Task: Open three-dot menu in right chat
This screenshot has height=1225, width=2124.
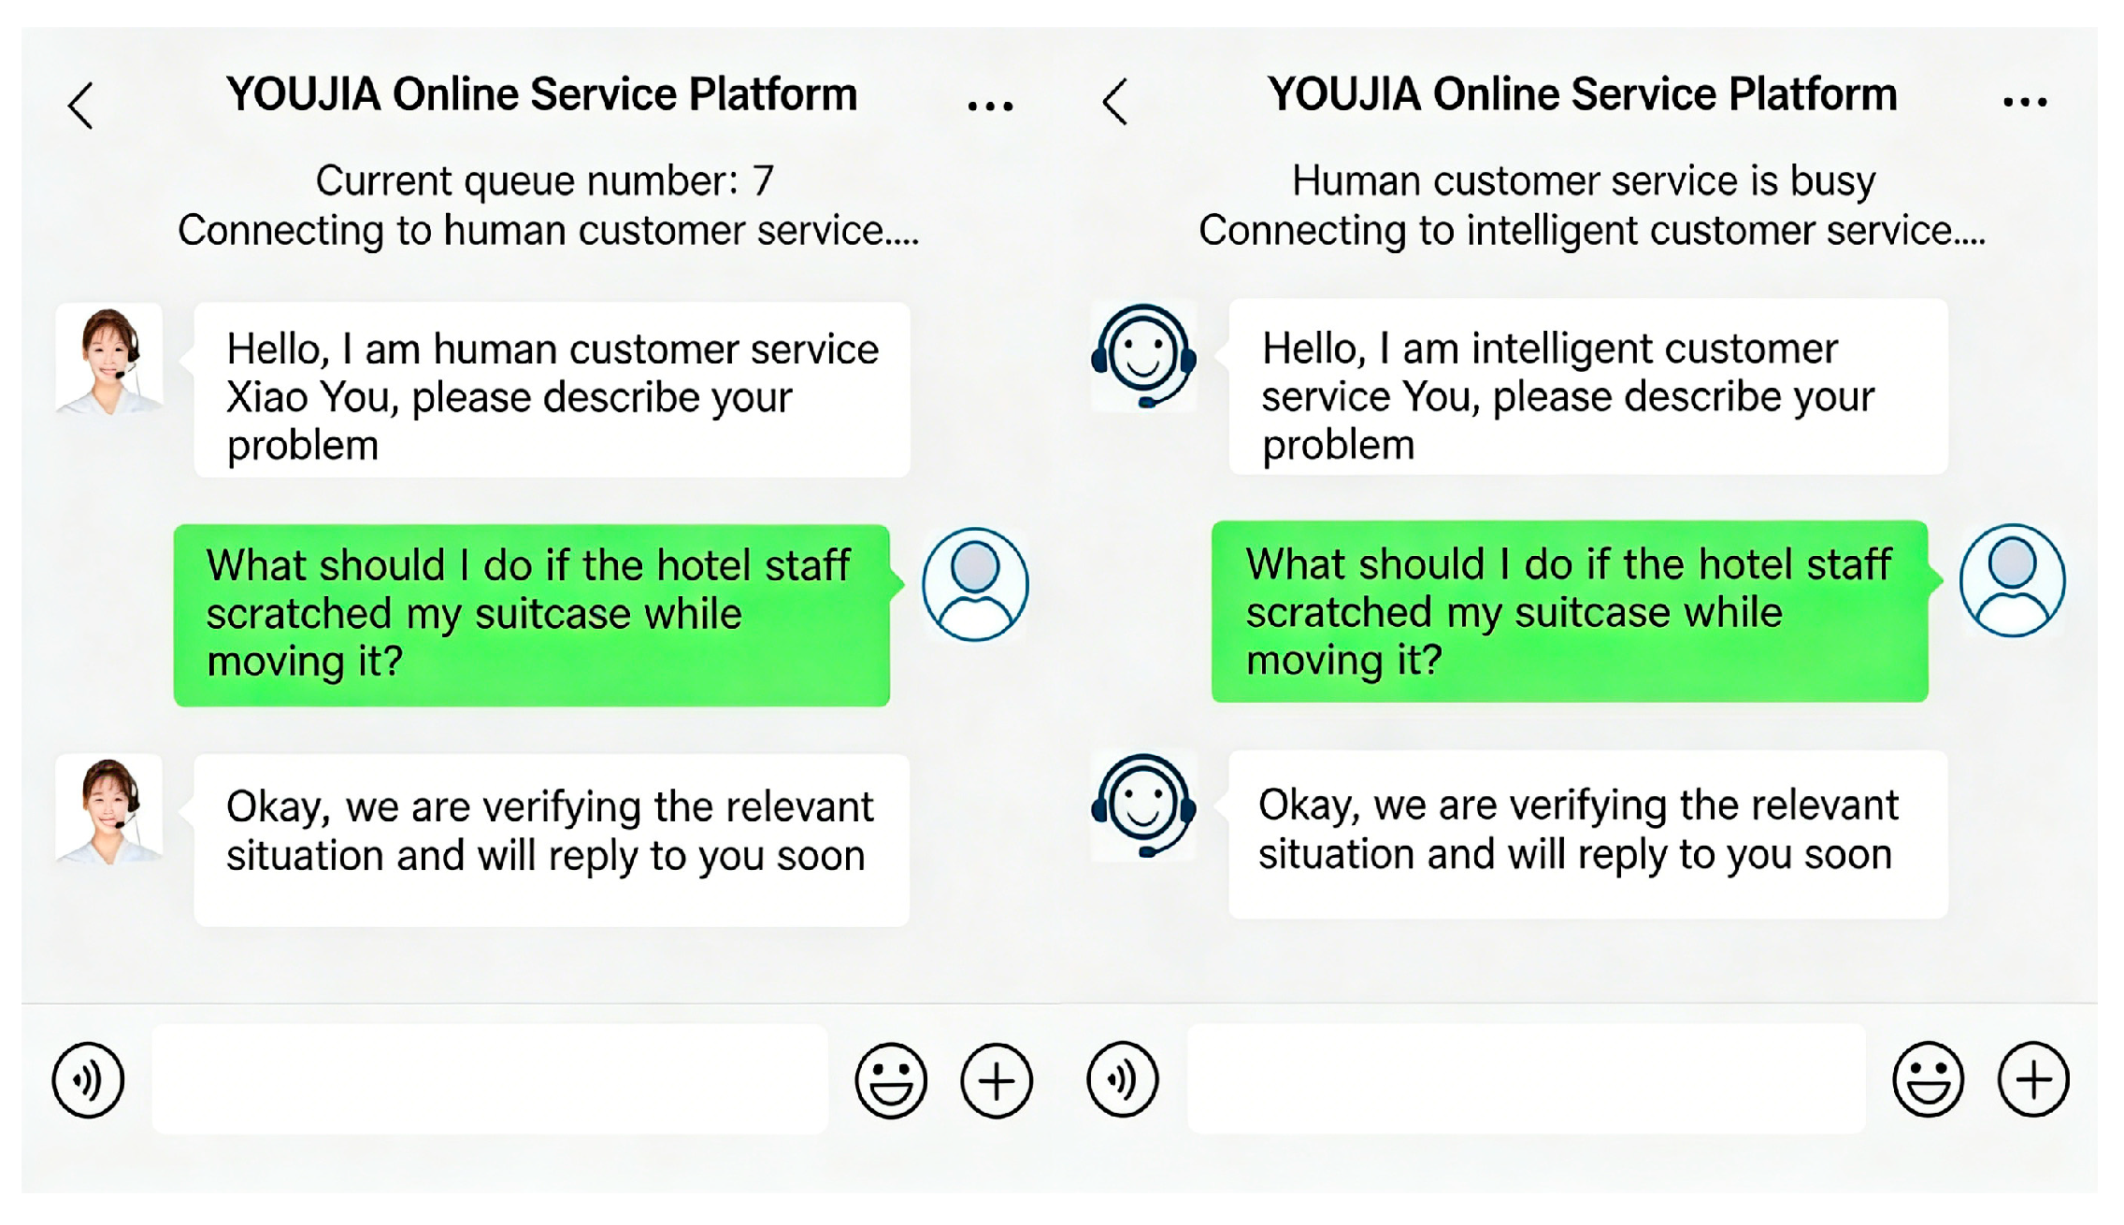Action: (2025, 102)
